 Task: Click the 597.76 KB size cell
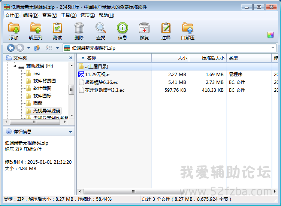(x=175, y=90)
